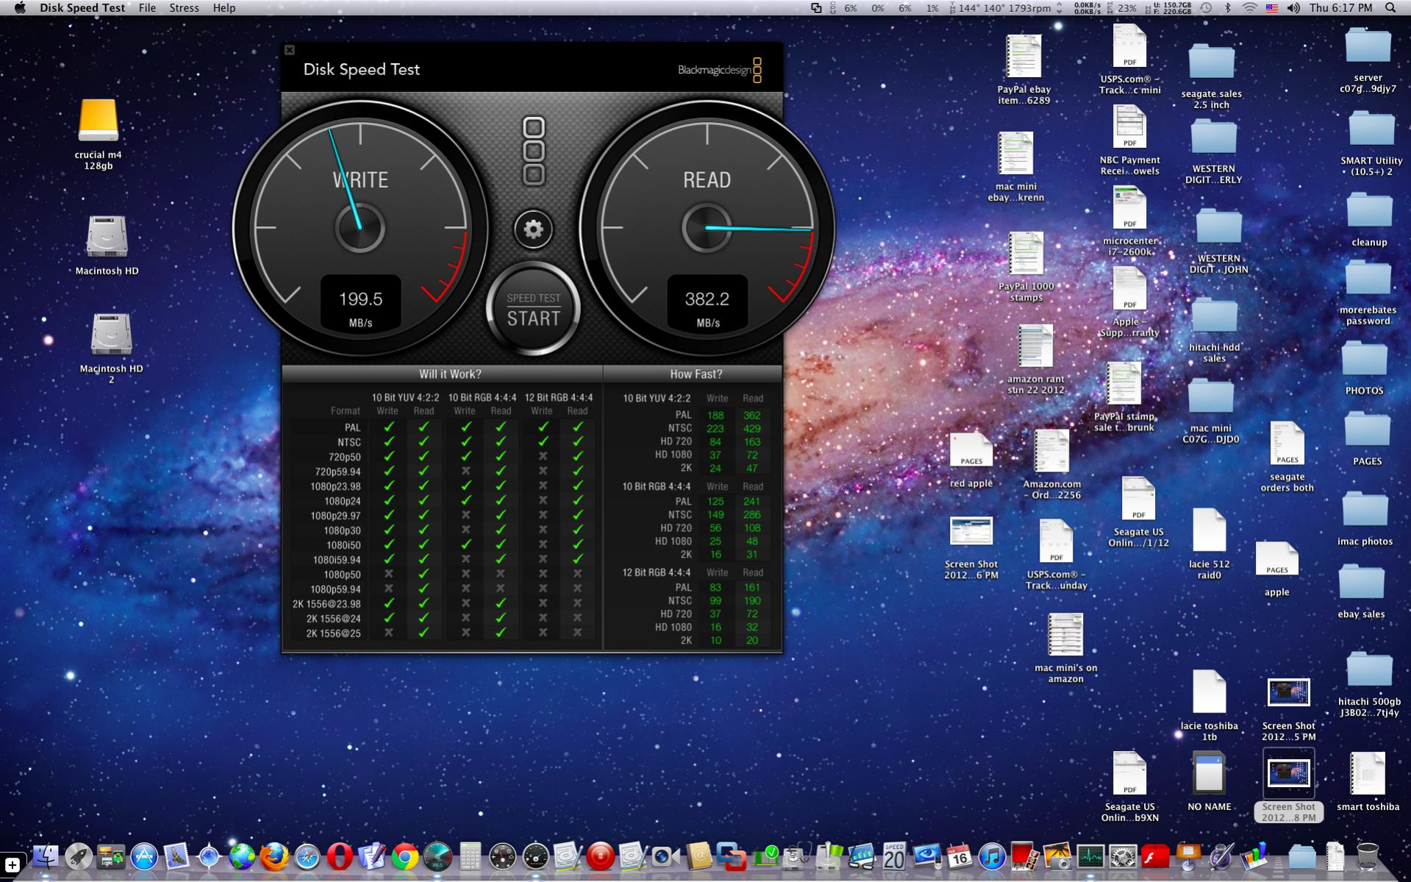This screenshot has width=1411, height=882.
Task: Open the Disk Speed Test settings gear
Action: (533, 230)
